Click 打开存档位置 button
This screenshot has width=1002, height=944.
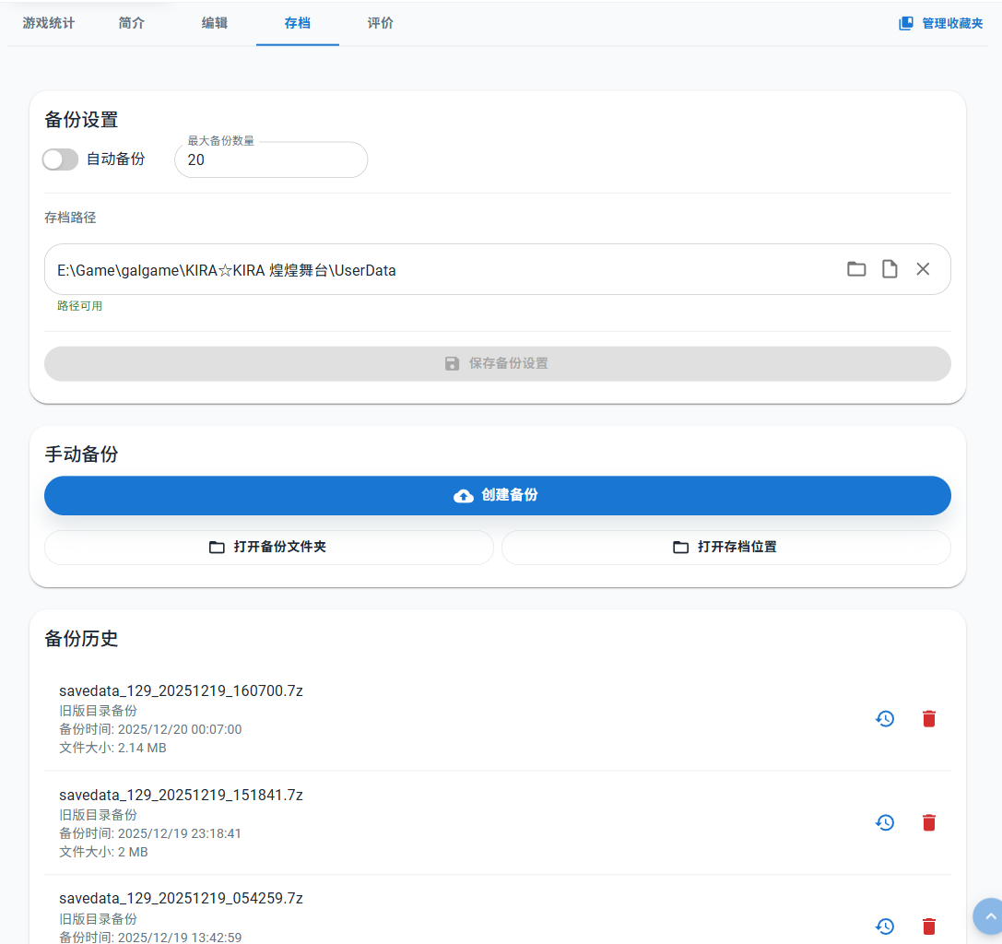coord(726,547)
